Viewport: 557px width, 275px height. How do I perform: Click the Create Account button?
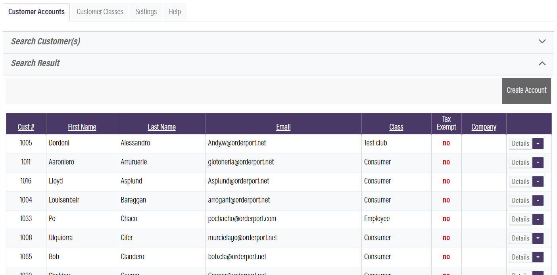click(x=526, y=90)
